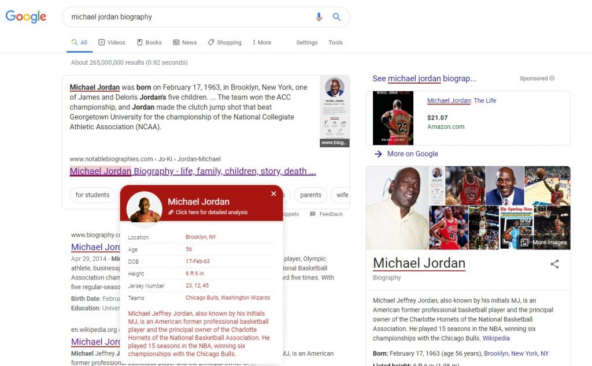
Task: Open the News tab
Action: (185, 42)
